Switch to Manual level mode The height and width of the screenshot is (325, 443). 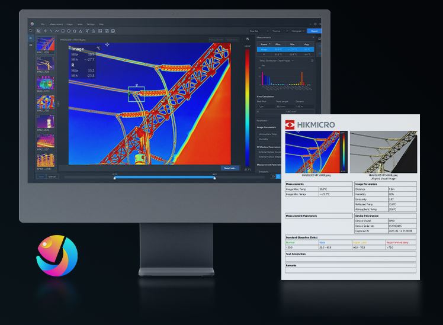(x=52, y=177)
